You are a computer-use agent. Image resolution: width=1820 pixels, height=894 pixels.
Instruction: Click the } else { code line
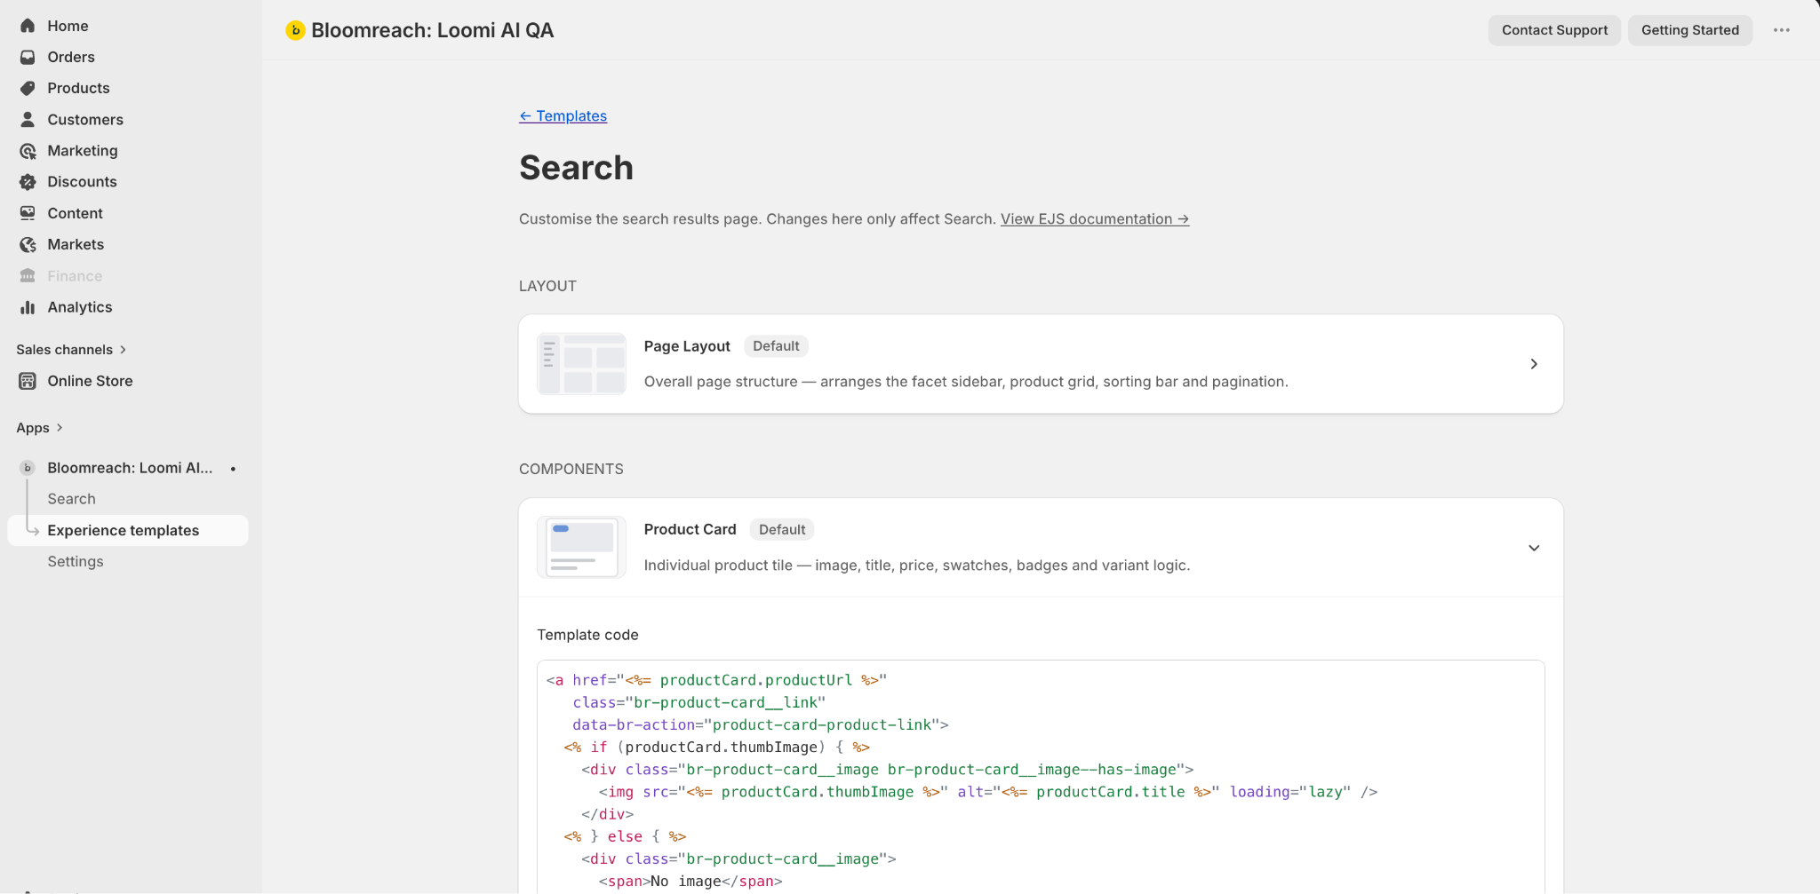(625, 836)
